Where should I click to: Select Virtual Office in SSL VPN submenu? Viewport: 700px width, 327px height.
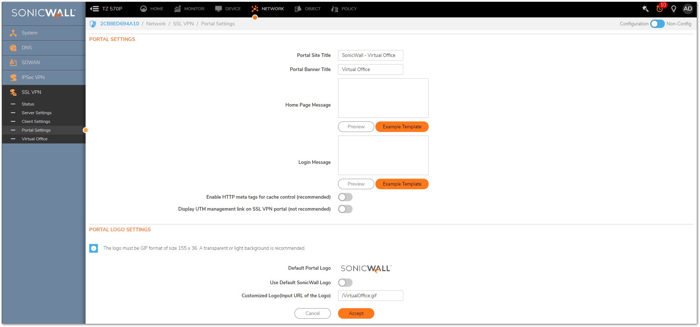point(34,139)
